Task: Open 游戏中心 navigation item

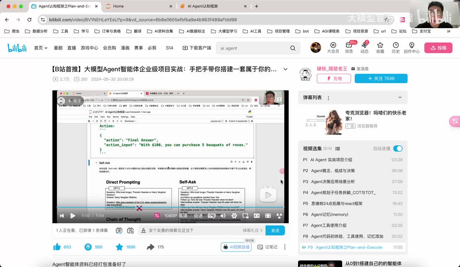Action: pyautogui.click(x=90, y=48)
